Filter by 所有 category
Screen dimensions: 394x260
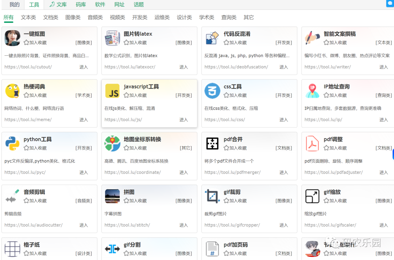(x=8, y=17)
